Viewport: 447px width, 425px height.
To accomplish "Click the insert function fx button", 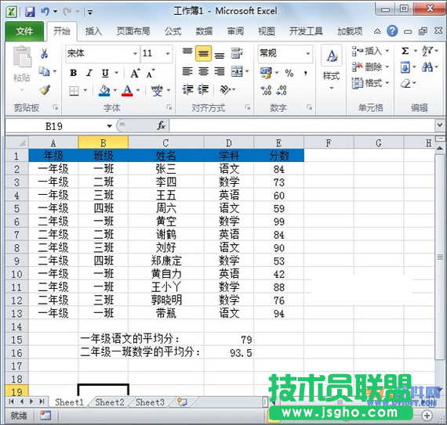I will click(161, 125).
